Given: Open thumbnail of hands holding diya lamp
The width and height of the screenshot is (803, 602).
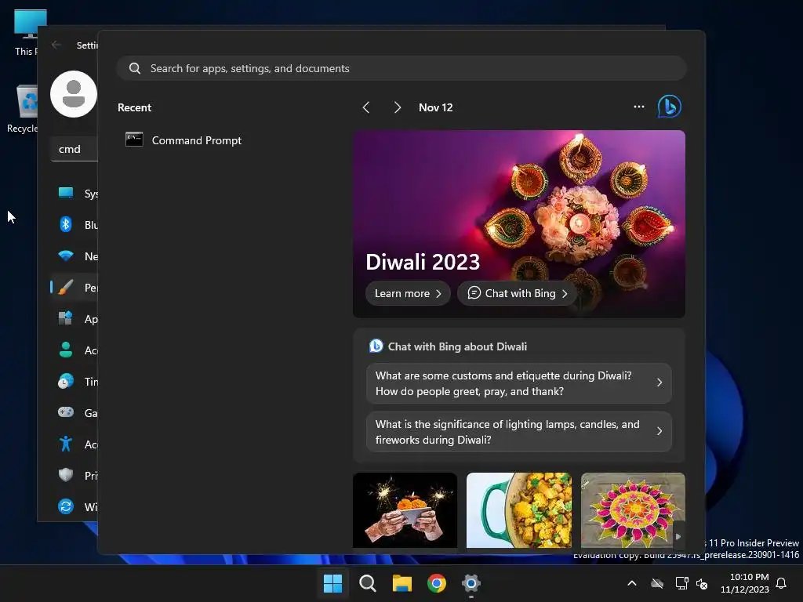Looking at the screenshot, I should tap(405, 510).
